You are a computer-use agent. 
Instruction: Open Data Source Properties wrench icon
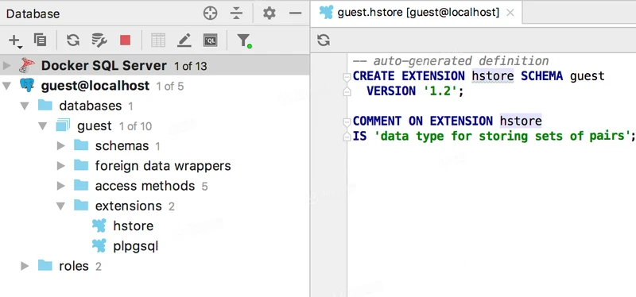pos(99,40)
